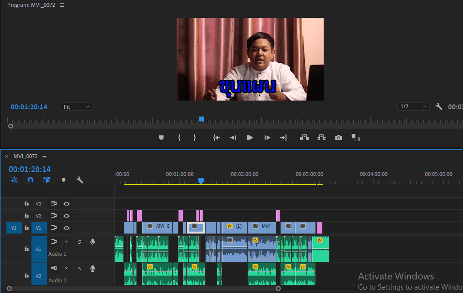Image resolution: width=463 pixels, height=293 pixels.
Task: Hide track V2 with the eye icon
Action: (x=66, y=216)
